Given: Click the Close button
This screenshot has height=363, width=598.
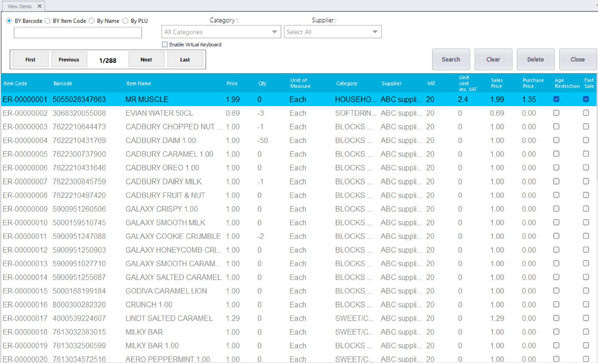Looking at the screenshot, I should point(578,59).
